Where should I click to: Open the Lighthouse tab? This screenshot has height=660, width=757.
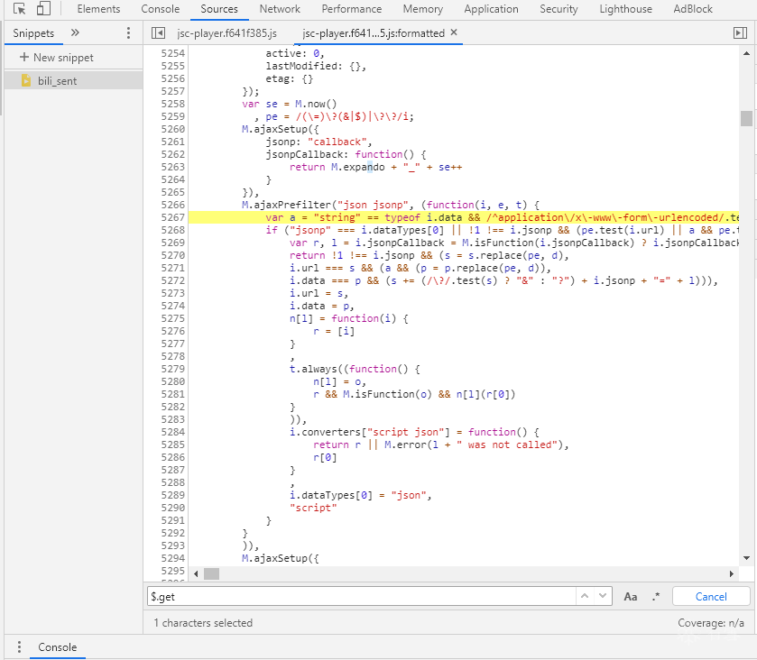[625, 9]
